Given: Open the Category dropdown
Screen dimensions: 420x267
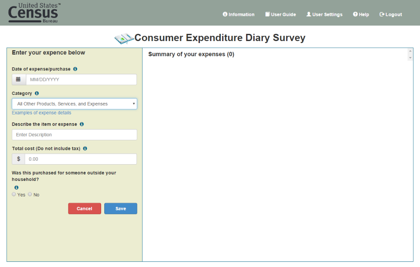Looking at the screenshot, I should click(x=74, y=104).
